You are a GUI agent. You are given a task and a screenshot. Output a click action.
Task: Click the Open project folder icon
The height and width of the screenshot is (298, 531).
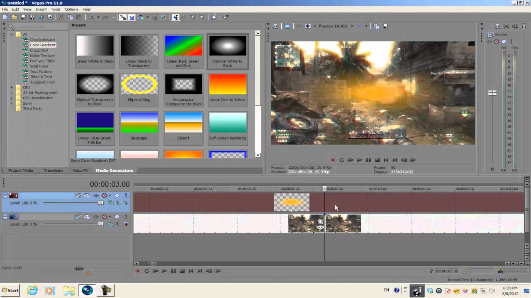pos(14,17)
